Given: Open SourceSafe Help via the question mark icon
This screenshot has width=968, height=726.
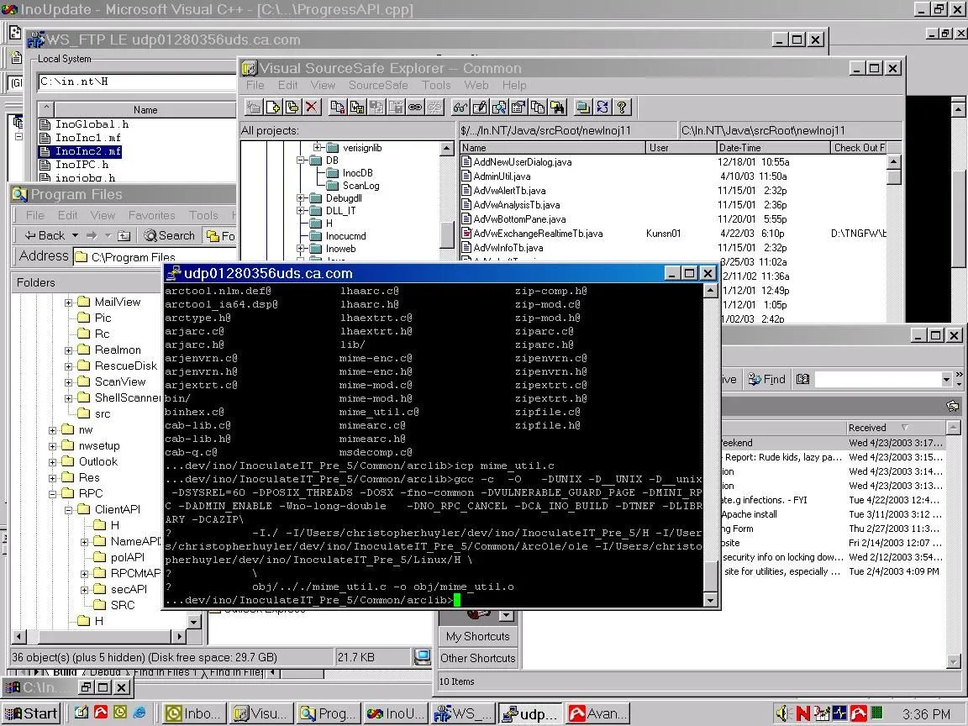Looking at the screenshot, I should [x=623, y=107].
